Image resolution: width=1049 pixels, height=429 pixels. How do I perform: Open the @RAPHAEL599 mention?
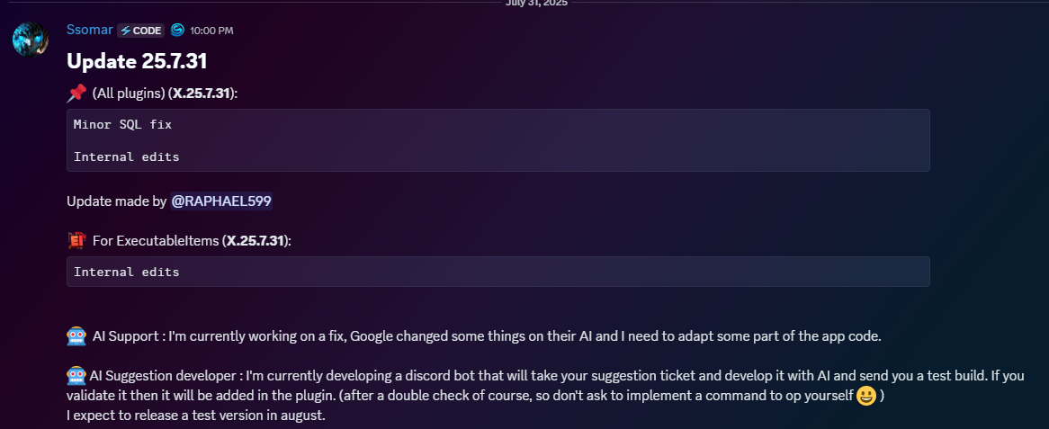pyautogui.click(x=220, y=201)
